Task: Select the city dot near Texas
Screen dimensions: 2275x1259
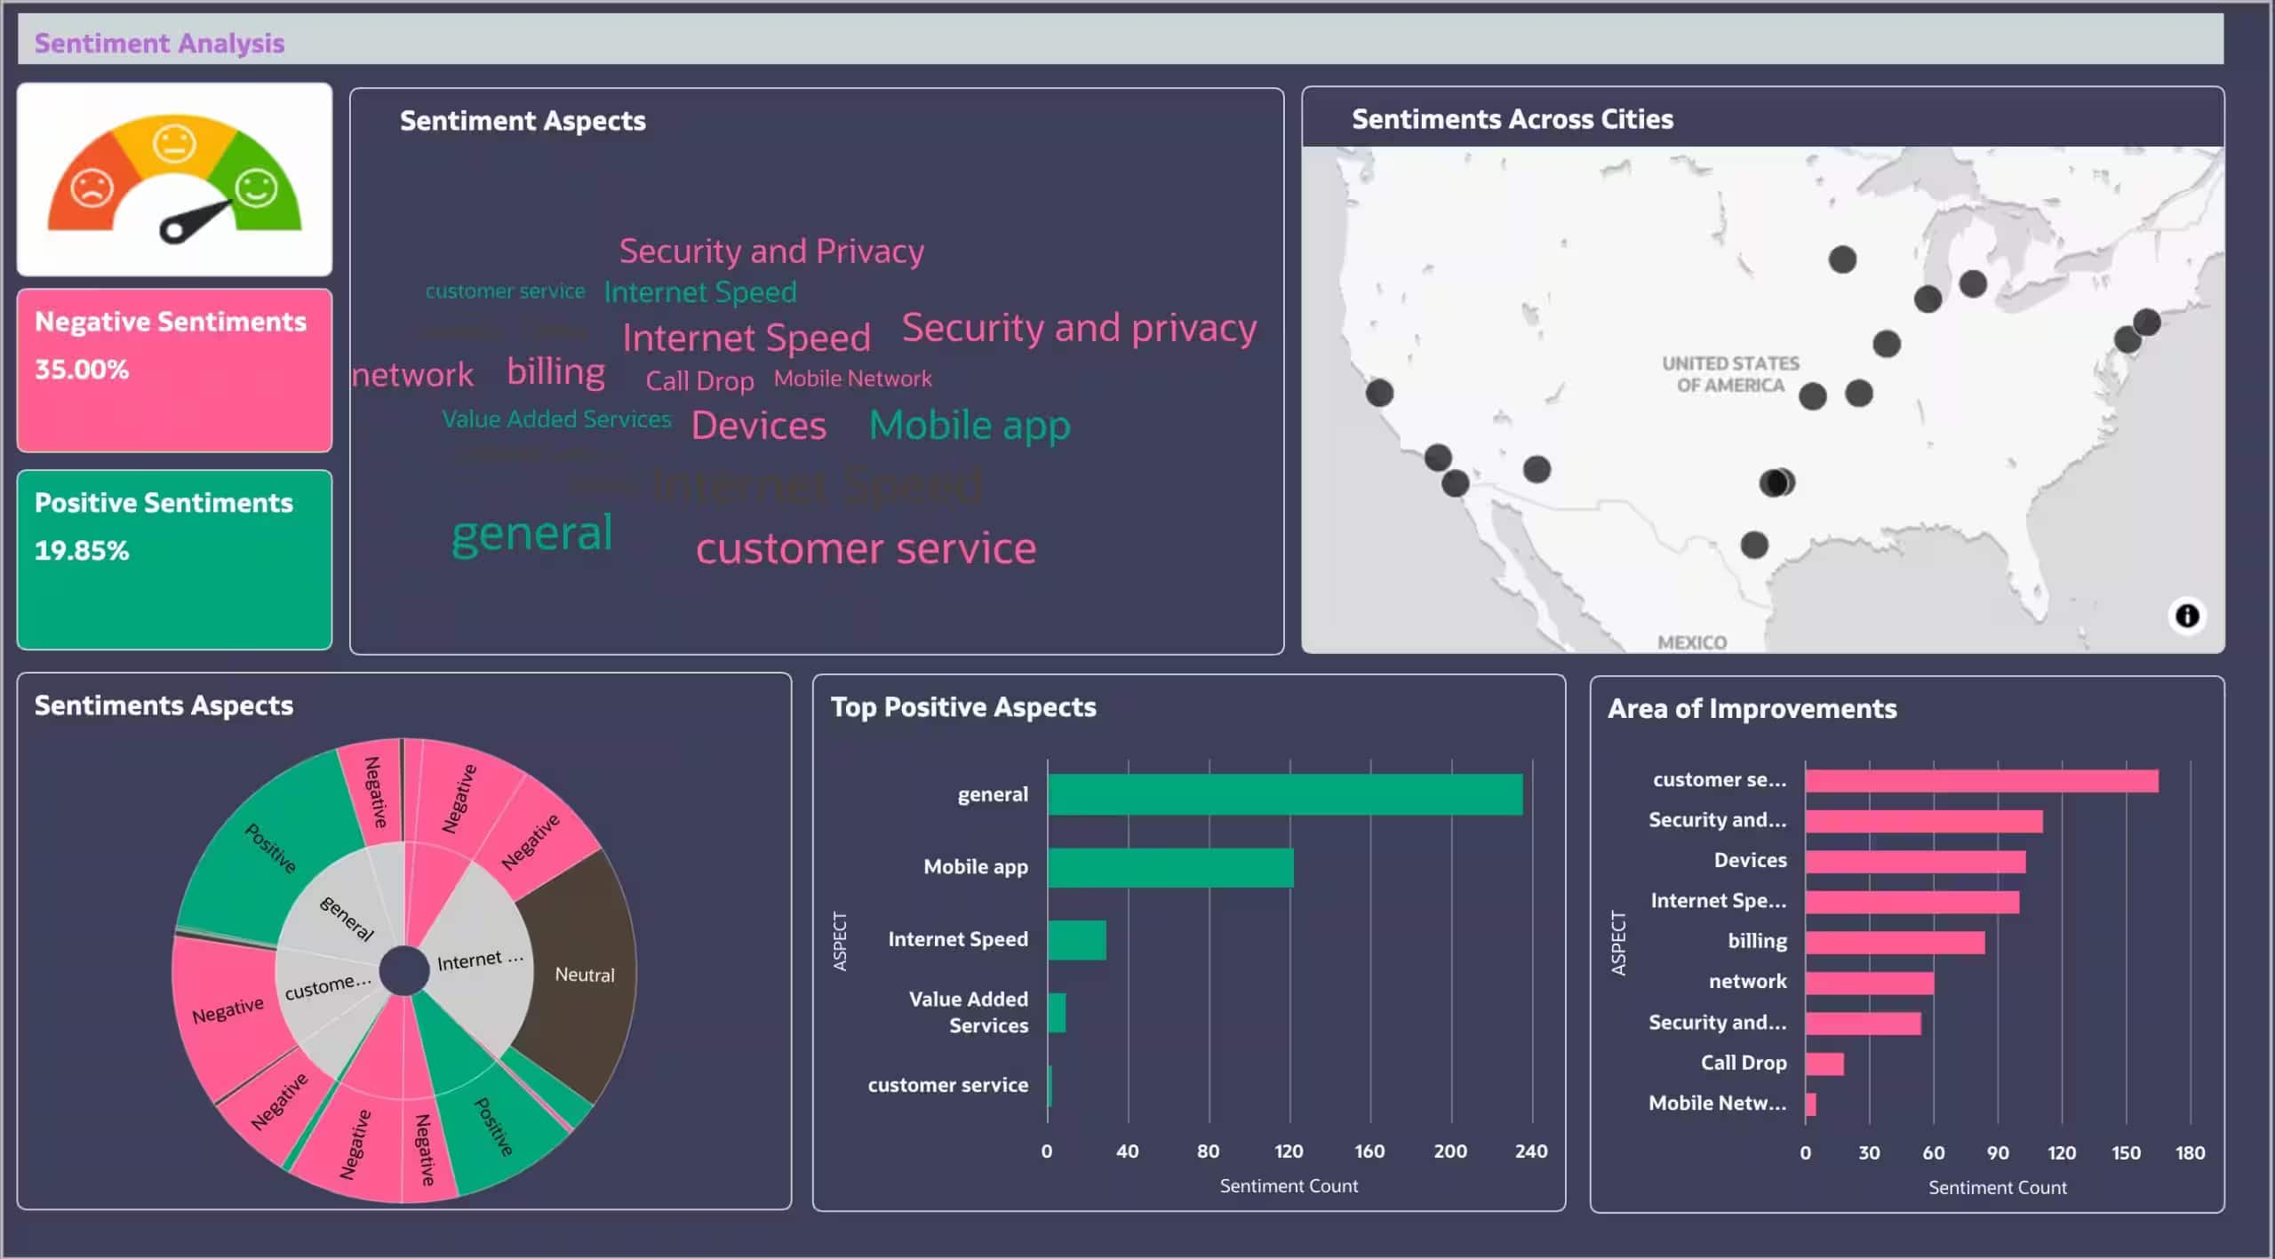Action: coord(1753,547)
